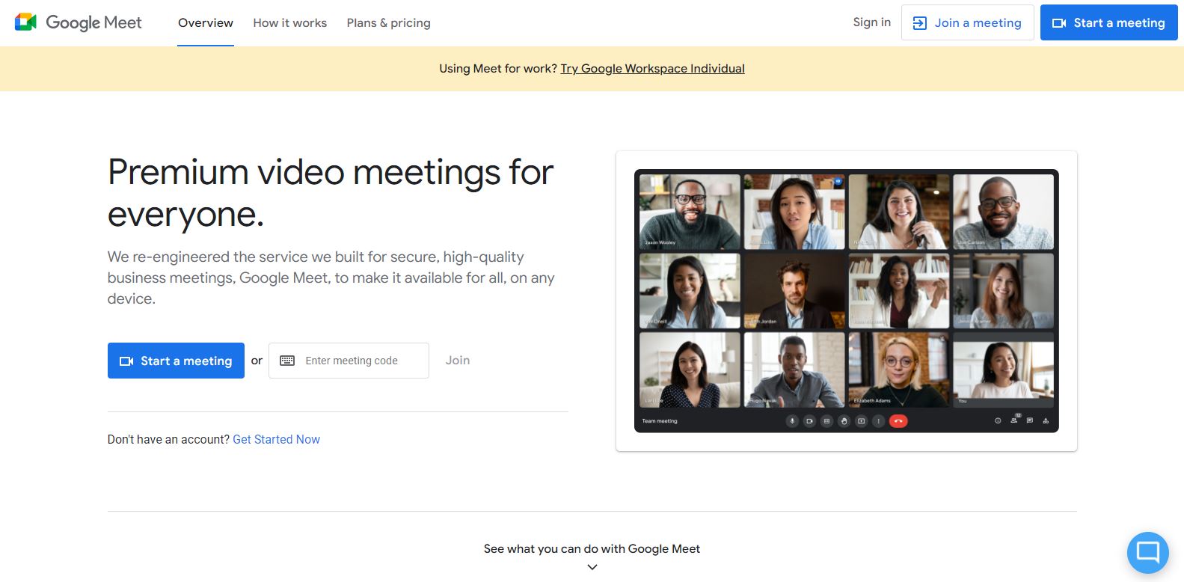The image size is (1184, 582).
Task: Click the Google Meet logo icon
Action: [25, 22]
